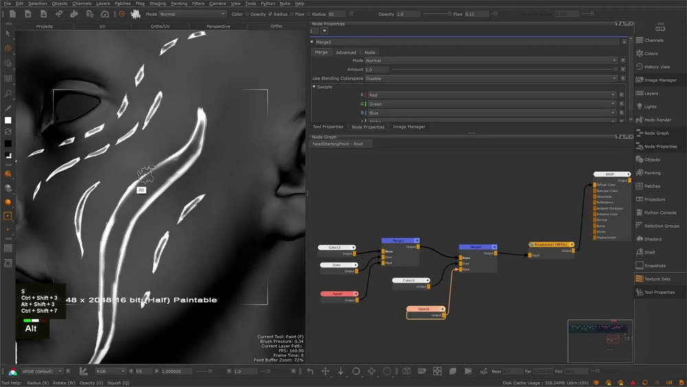Open the Shading menu
This screenshot has height=387, width=687.
(x=158, y=3)
